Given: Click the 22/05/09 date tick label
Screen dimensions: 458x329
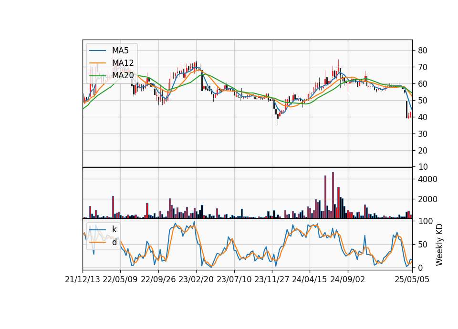Looking at the screenshot, I should (120, 280).
